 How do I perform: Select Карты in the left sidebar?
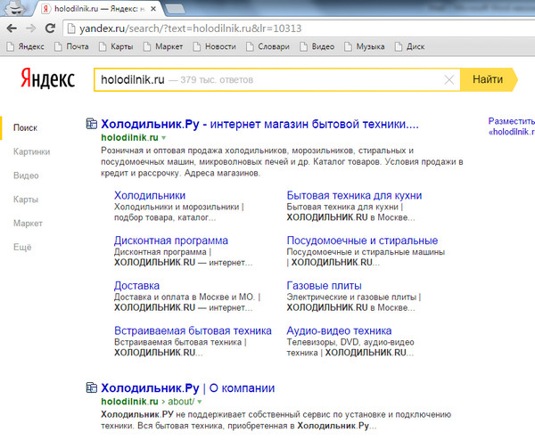click(x=26, y=200)
